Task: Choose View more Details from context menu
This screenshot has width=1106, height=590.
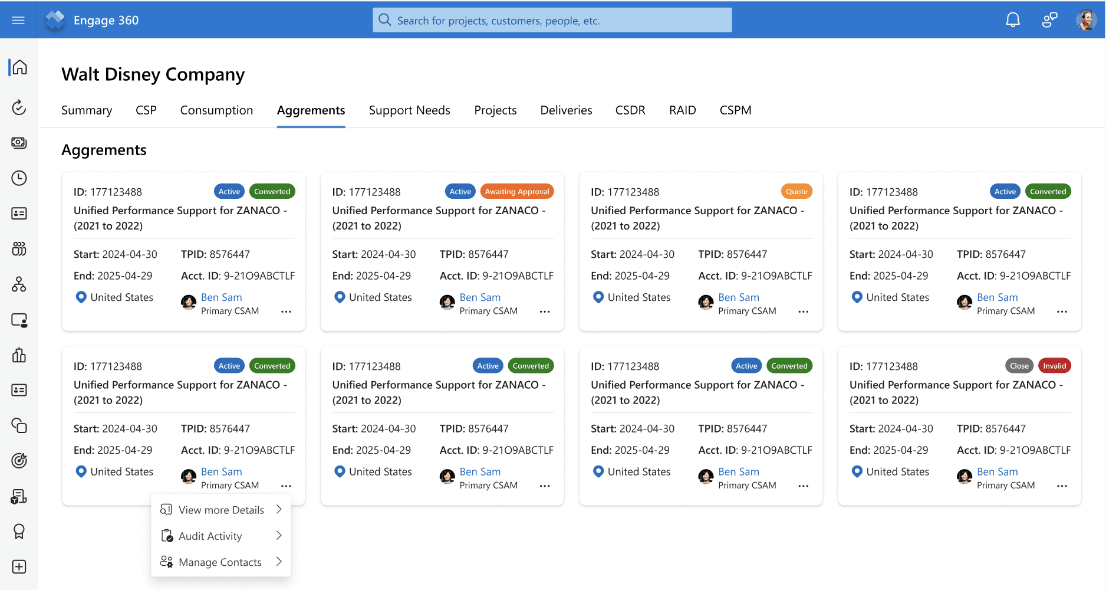Action: click(221, 510)
